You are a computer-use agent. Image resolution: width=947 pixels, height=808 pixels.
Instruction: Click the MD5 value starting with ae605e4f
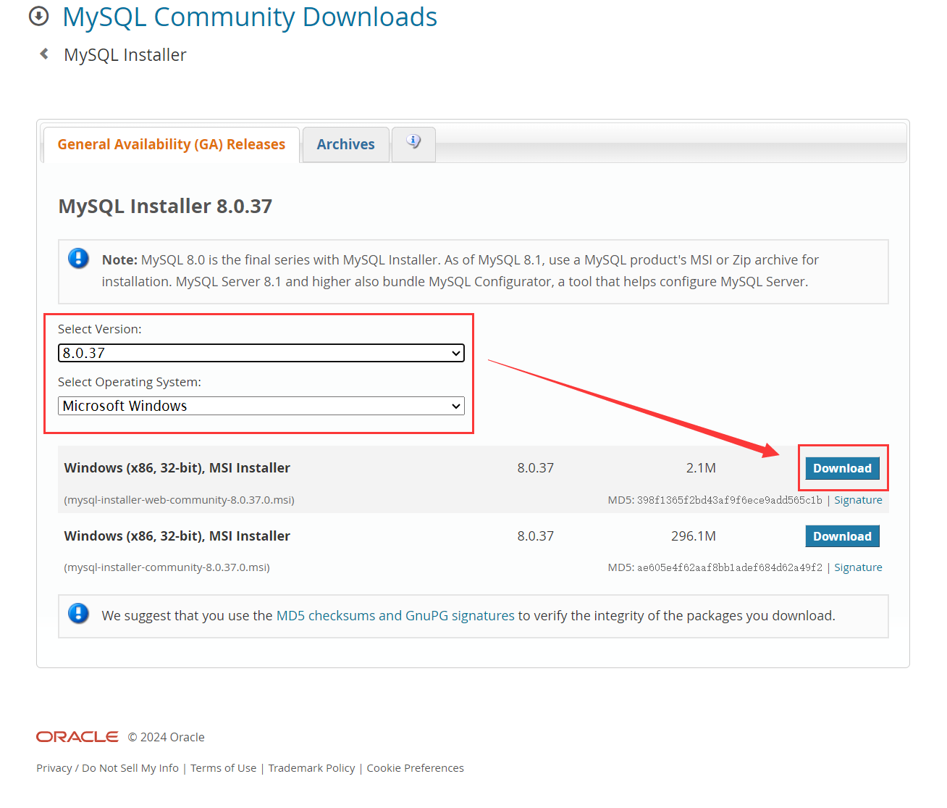pyautogui.click(x=729, y=567)
